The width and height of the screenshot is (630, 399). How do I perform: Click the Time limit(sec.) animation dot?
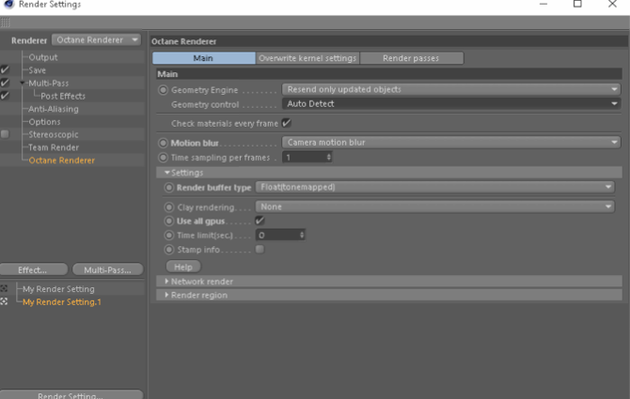point(169,235)
